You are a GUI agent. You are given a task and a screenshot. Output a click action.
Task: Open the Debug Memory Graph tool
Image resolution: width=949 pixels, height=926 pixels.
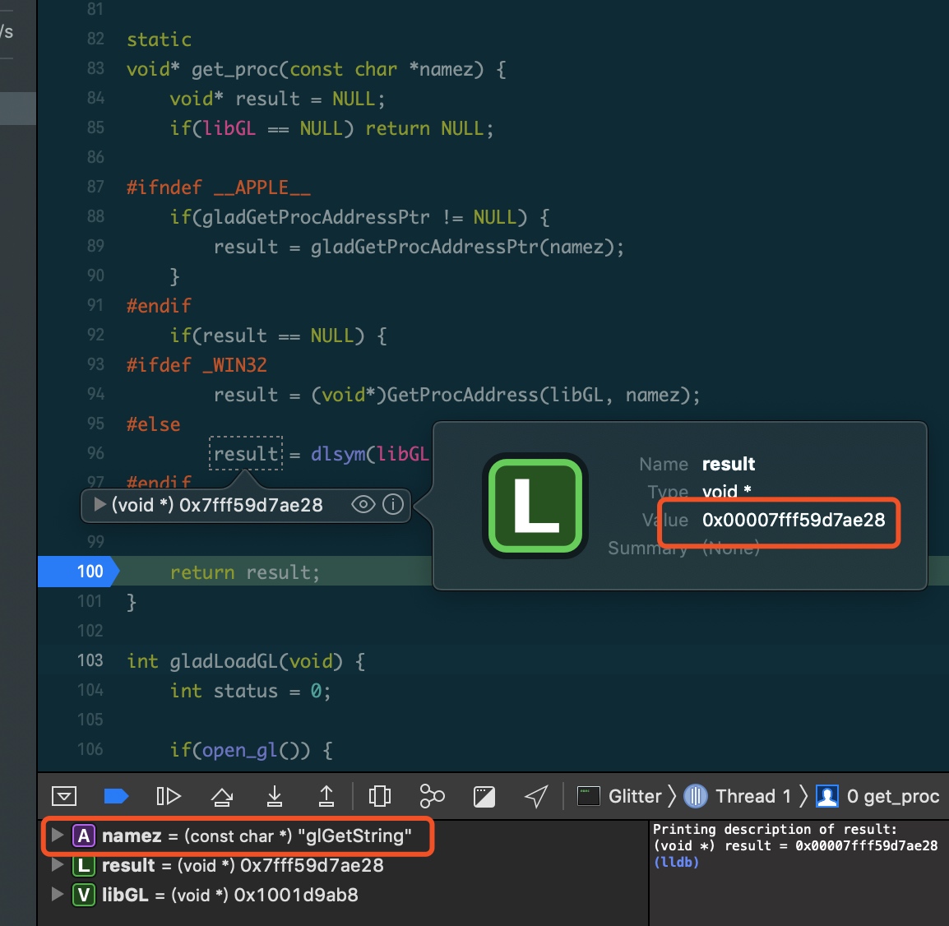[x=431, y=796]
